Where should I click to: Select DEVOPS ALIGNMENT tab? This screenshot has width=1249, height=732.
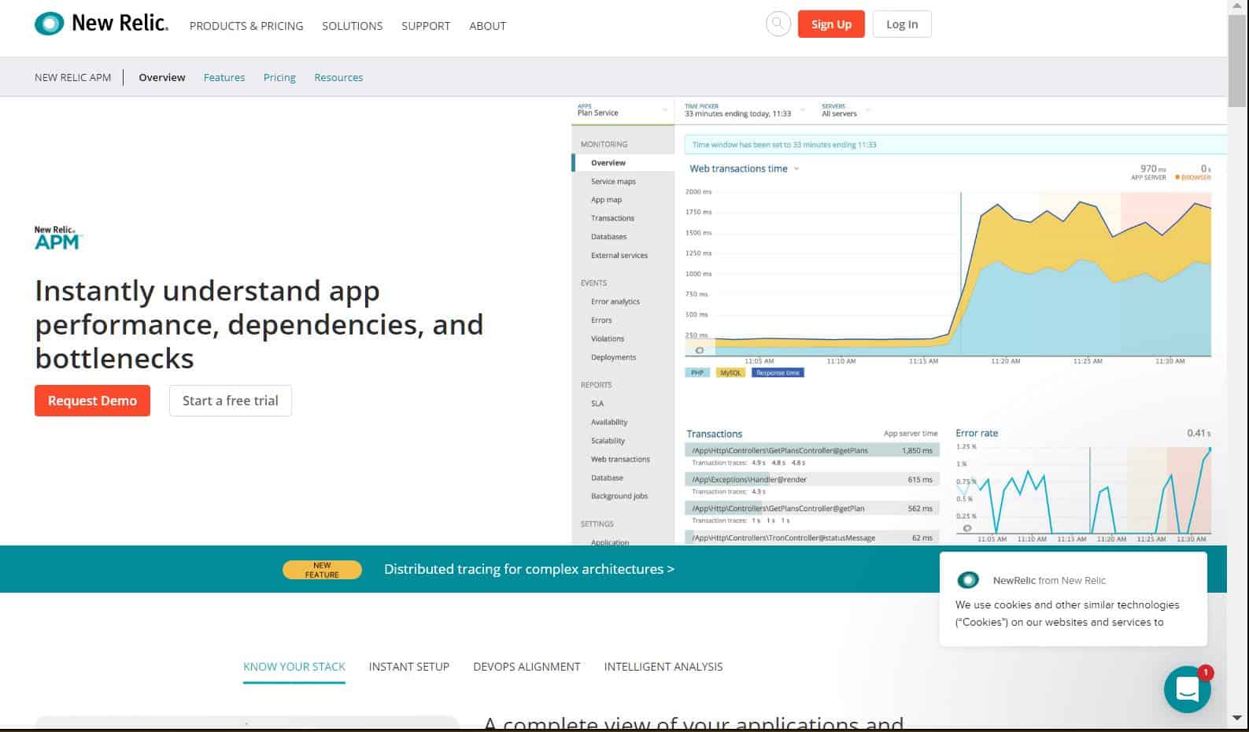tap(527, 667)
